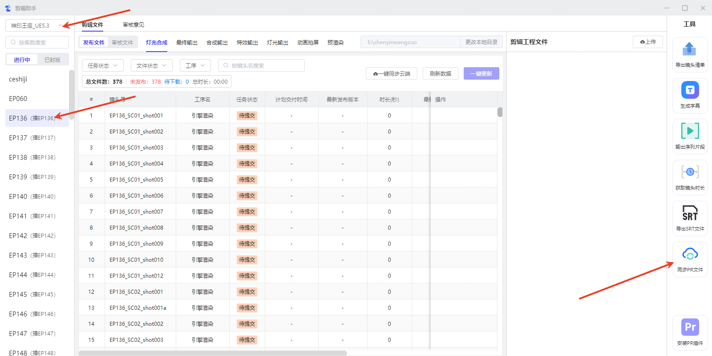
Task: Click the 剪辑助手 app logo icon
Action: click(x=8, y=8)
